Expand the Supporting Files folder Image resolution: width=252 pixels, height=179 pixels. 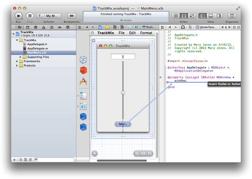click(x=21, y=57)
